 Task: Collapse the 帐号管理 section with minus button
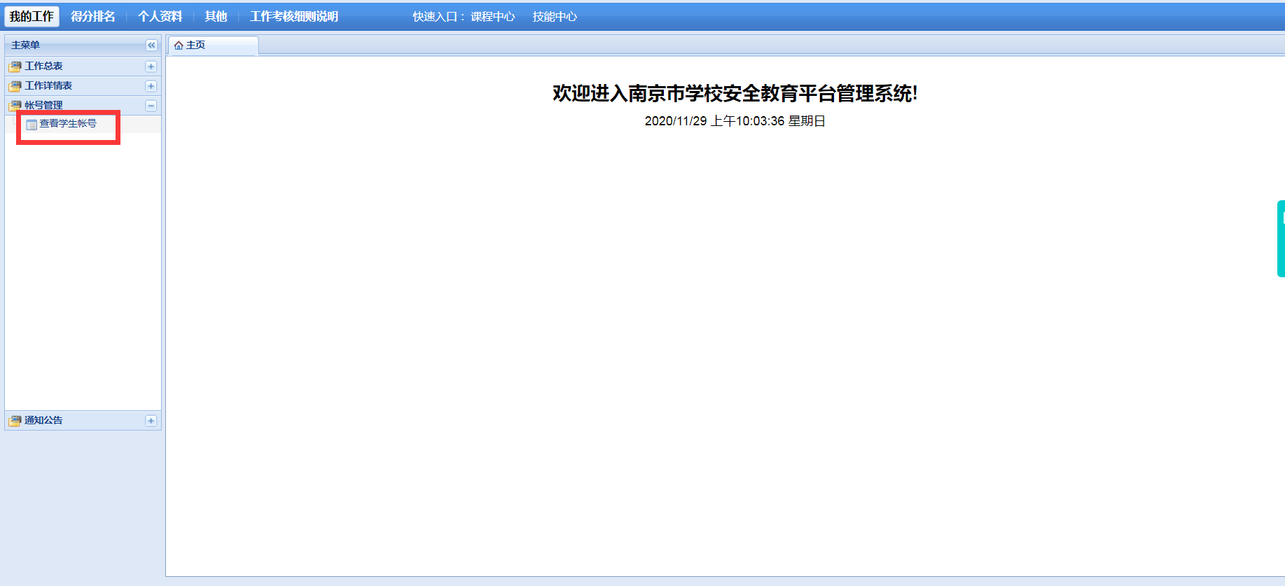pyautogui.click(x=151, y=106)
